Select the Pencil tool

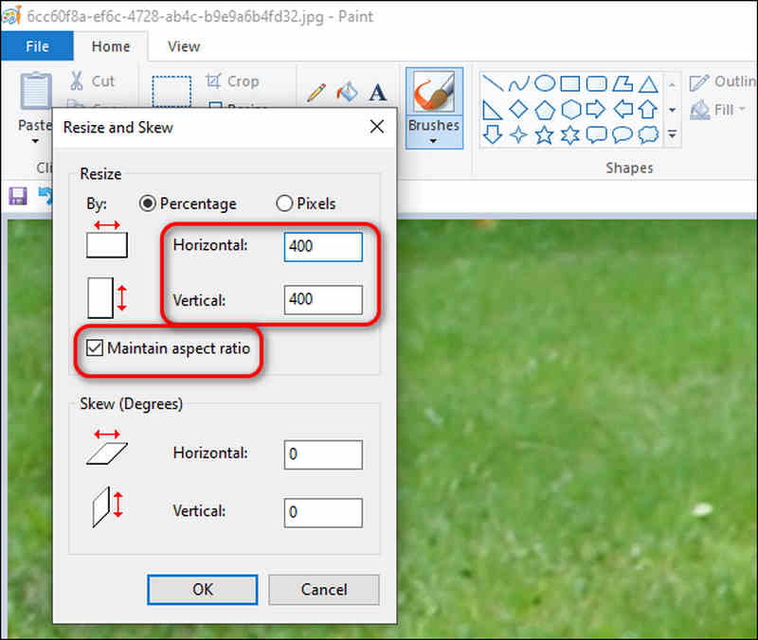(x=316, y=92)
